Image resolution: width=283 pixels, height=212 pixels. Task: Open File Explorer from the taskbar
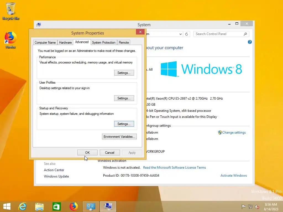tap(39, 206)
